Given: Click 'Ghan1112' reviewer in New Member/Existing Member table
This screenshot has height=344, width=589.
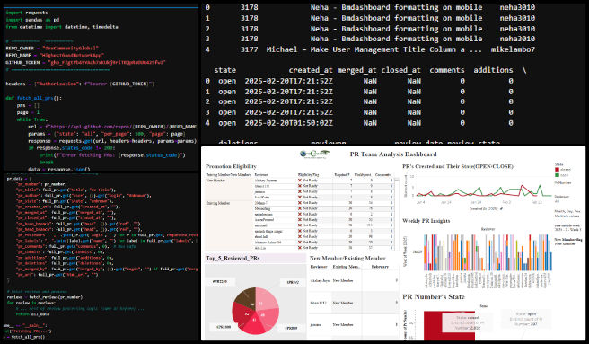Looking at the screenshot, I should coord(318,303).
